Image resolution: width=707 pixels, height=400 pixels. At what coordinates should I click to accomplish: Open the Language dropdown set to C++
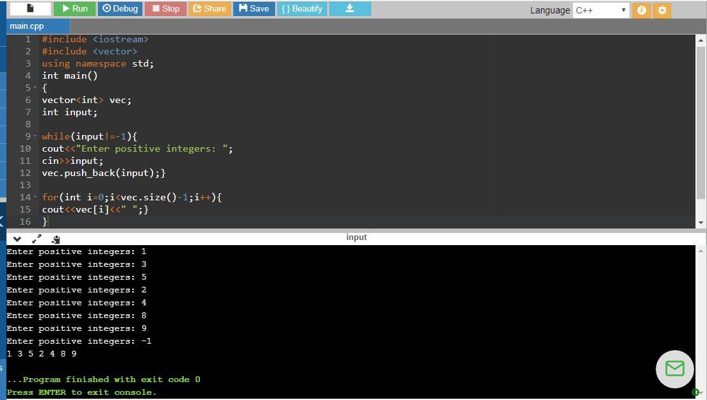coord(601,10)
